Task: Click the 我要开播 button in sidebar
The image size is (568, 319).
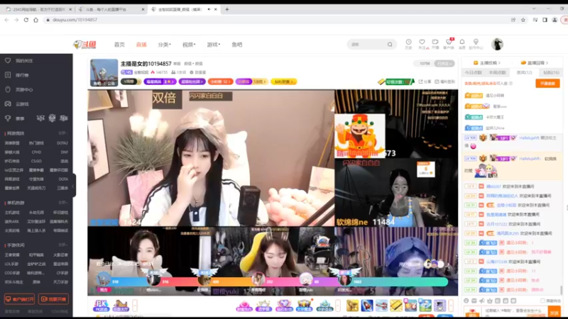Action: tap(53, 299)
